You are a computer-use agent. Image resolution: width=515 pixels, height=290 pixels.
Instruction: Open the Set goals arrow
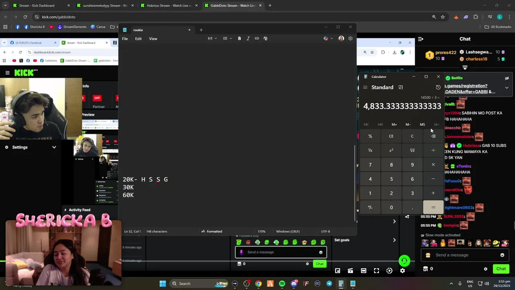point(394,240)
